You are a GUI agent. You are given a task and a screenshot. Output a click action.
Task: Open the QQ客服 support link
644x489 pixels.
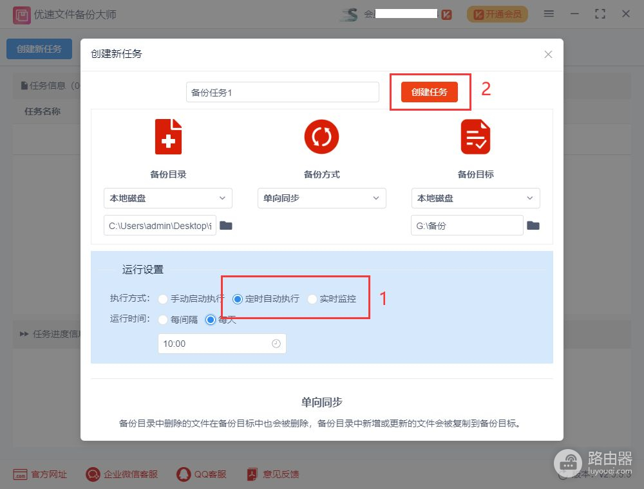coord(201,475)
